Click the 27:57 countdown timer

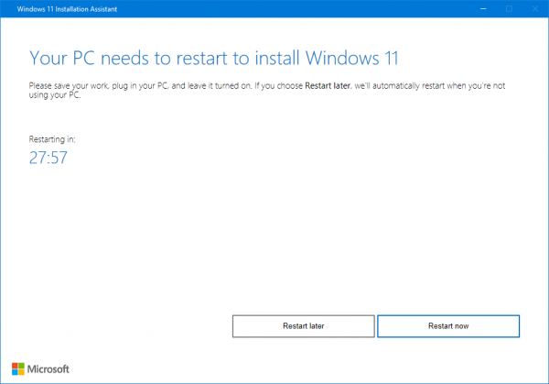coord(48,158)
